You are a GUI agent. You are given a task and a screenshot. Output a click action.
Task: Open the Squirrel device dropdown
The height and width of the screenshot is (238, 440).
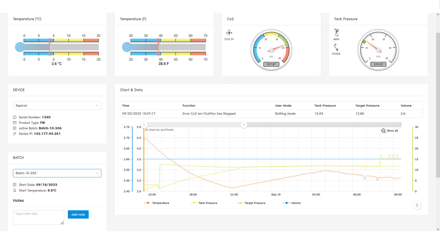click(57, 105)
